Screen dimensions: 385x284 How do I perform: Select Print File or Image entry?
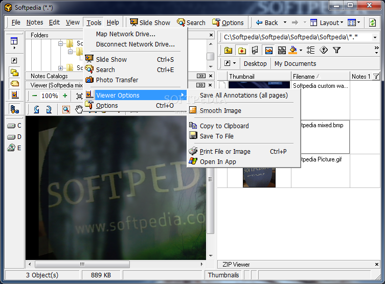tap(244, 152)
